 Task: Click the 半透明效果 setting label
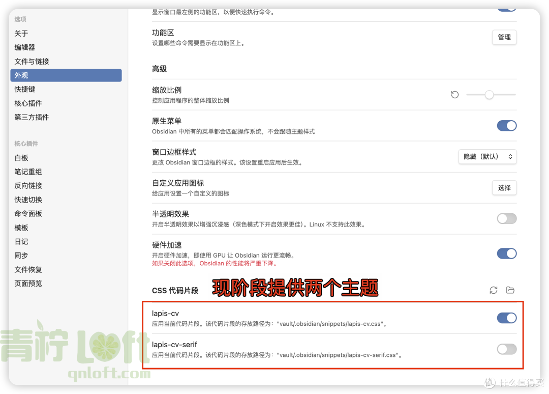click(170, 214)
